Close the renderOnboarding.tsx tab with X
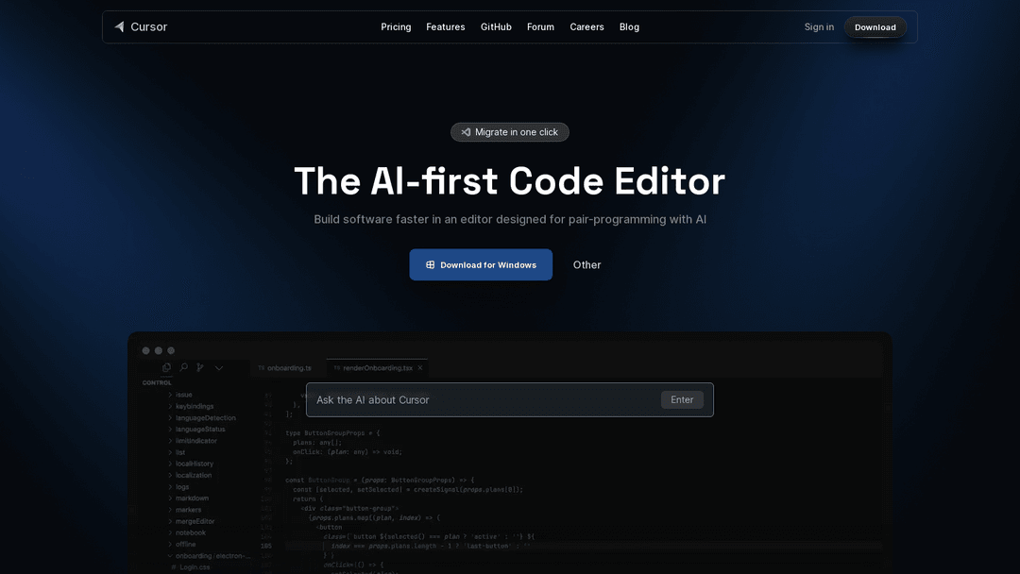Screen dimensions: 1020x574 pos(420,367)
